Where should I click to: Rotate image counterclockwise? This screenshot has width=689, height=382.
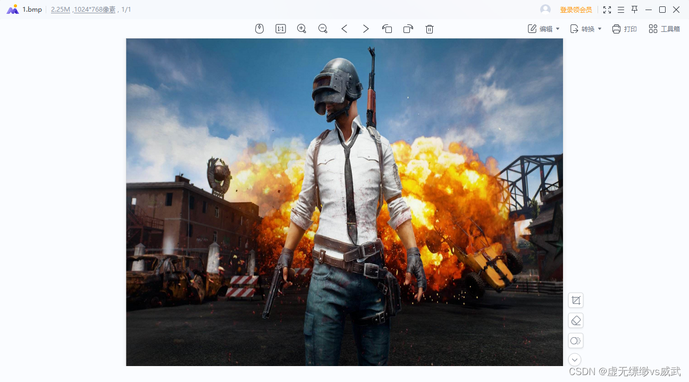(x=387, y=29)
